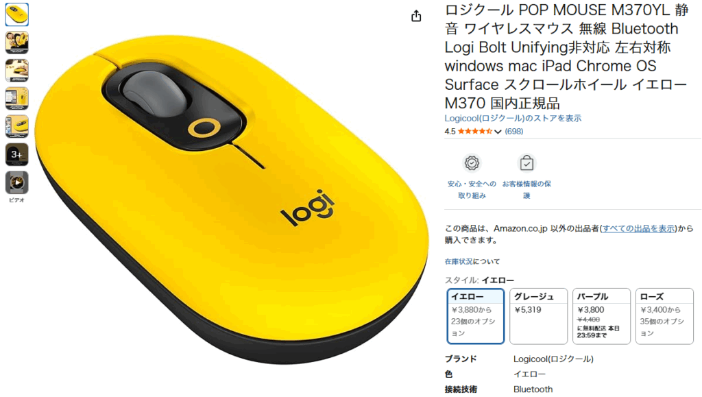
Task: Select the パープル style option
Action: click(x=601, y=316)
